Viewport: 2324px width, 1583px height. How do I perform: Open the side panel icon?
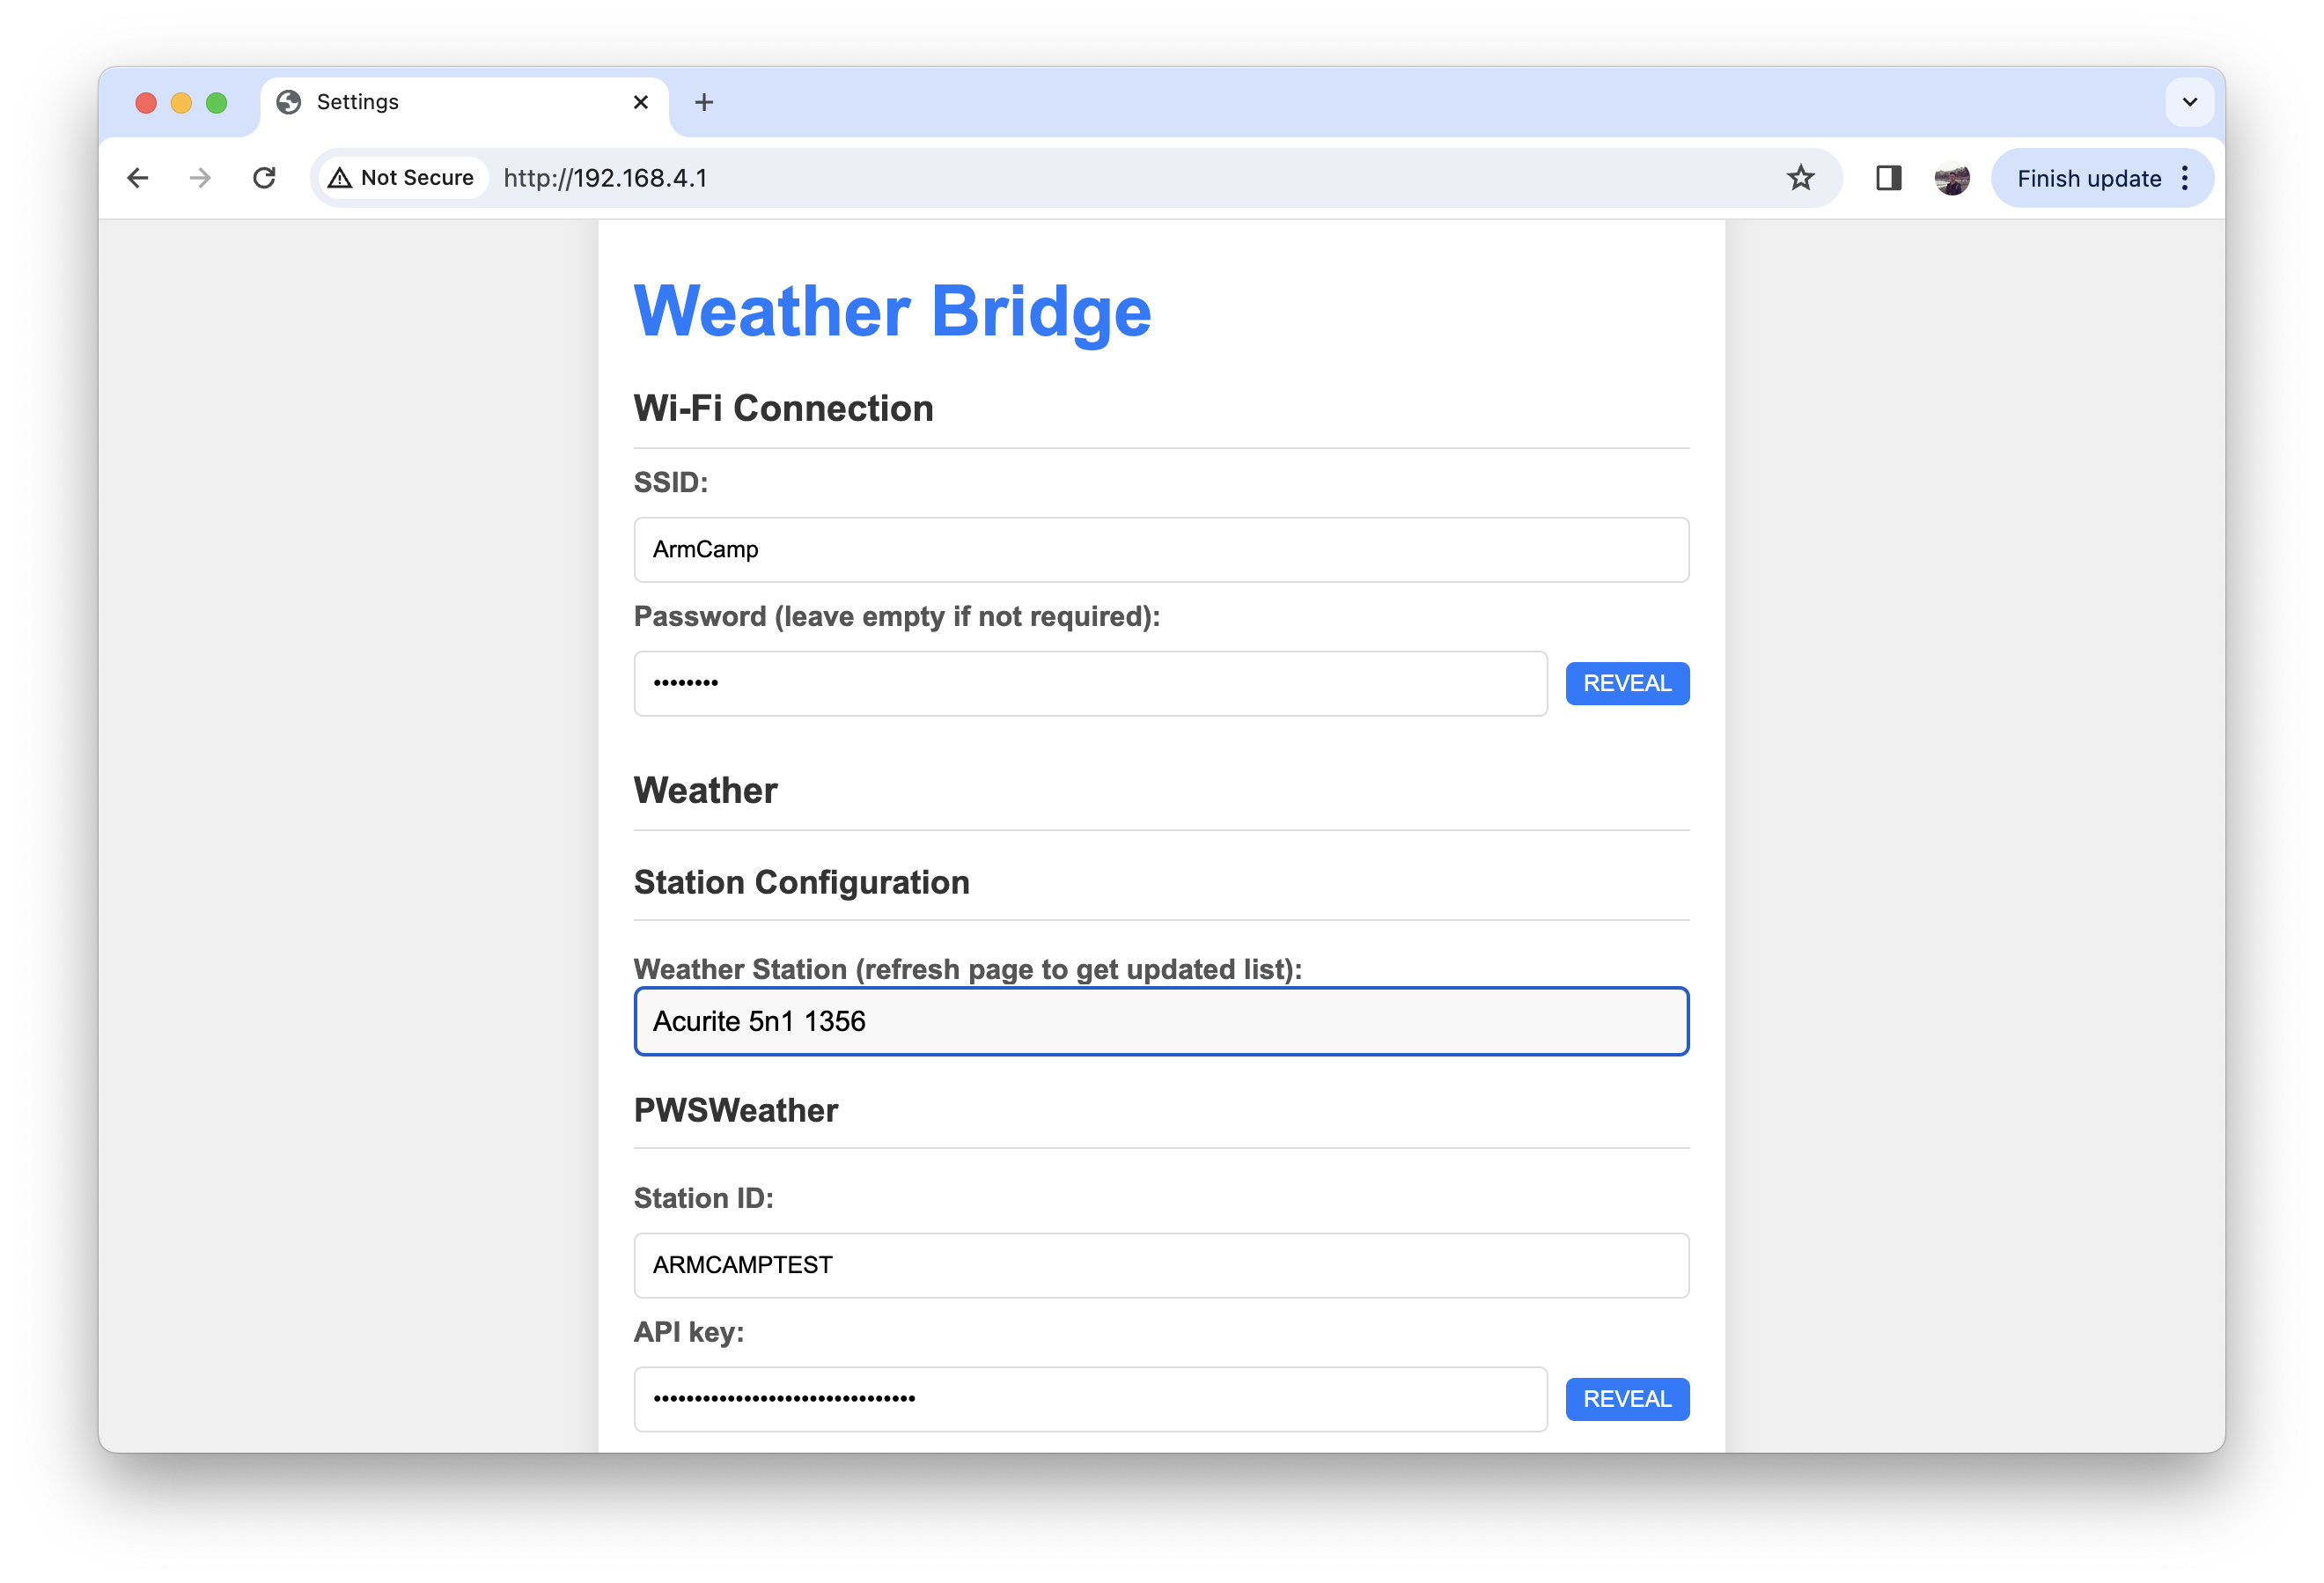point(1888,178)
